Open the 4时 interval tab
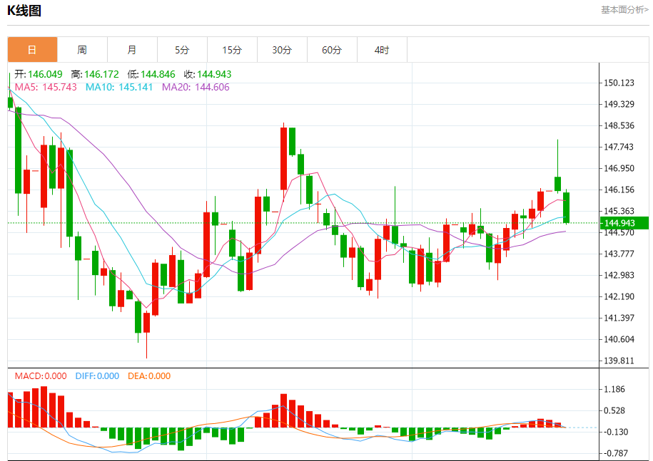 [383, 50]
